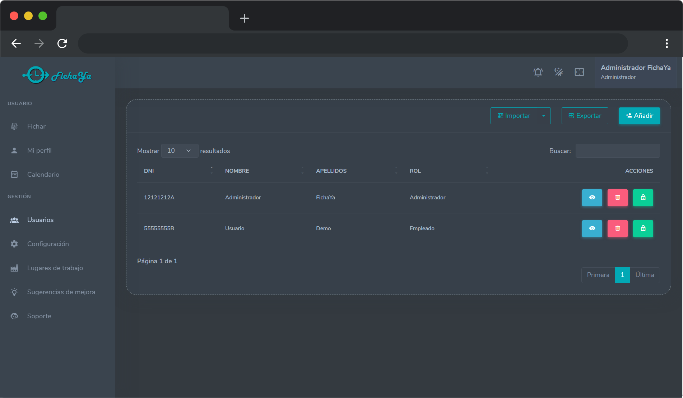Click green lock button for Administrador

pyautogui.click(x=643, y=198)
